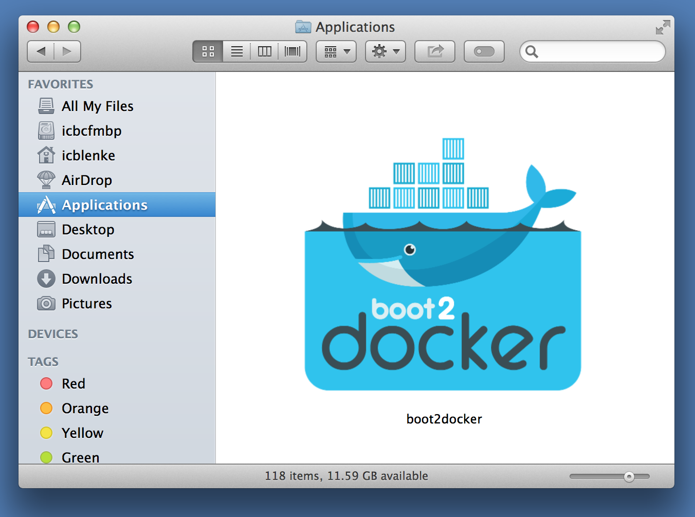Open the icblenke home folder
Image resolution: width=695 pixels, height=517 pixels.
pyautogui.click(x=117, y=155)
